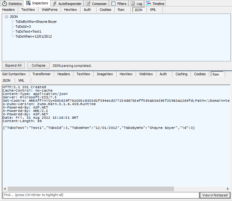Switch to response Headers tab
This screenshot has height=201, width=232.
point(64,74)
